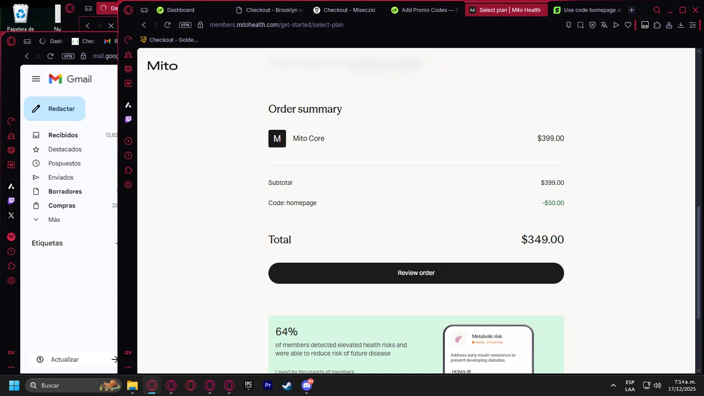
Task: Click the Review order button
Action: pos(416,273)
